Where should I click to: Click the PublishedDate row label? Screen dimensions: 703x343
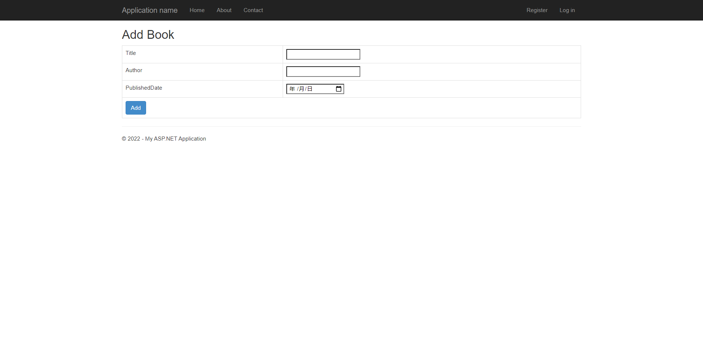(x=144, y=87)
